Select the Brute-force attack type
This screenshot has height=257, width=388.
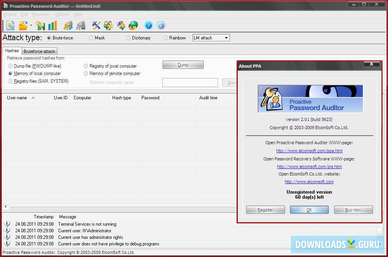pos(60,38)
